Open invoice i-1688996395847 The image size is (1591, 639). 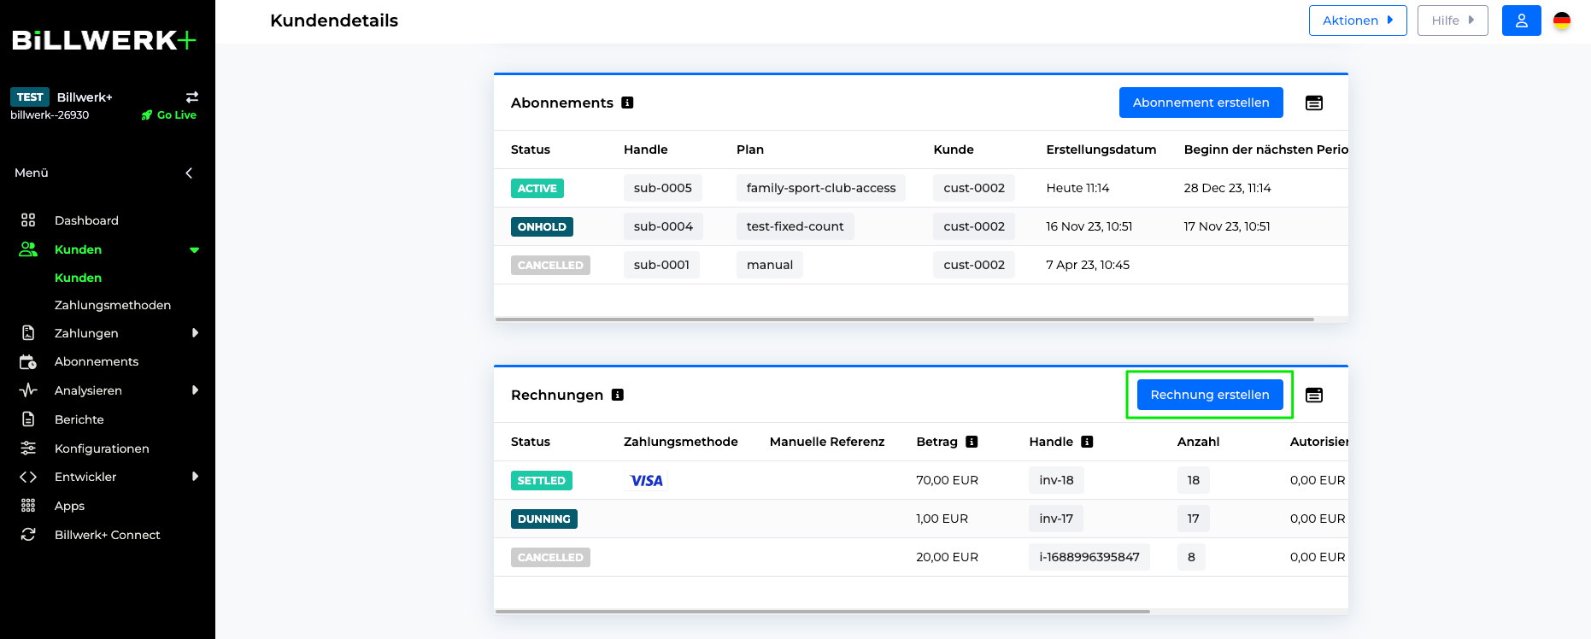(1089, 557)
